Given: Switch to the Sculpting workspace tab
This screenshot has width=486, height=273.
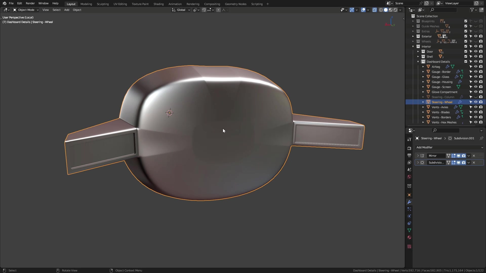Looking at the screenshot, I should coord(103,4).
